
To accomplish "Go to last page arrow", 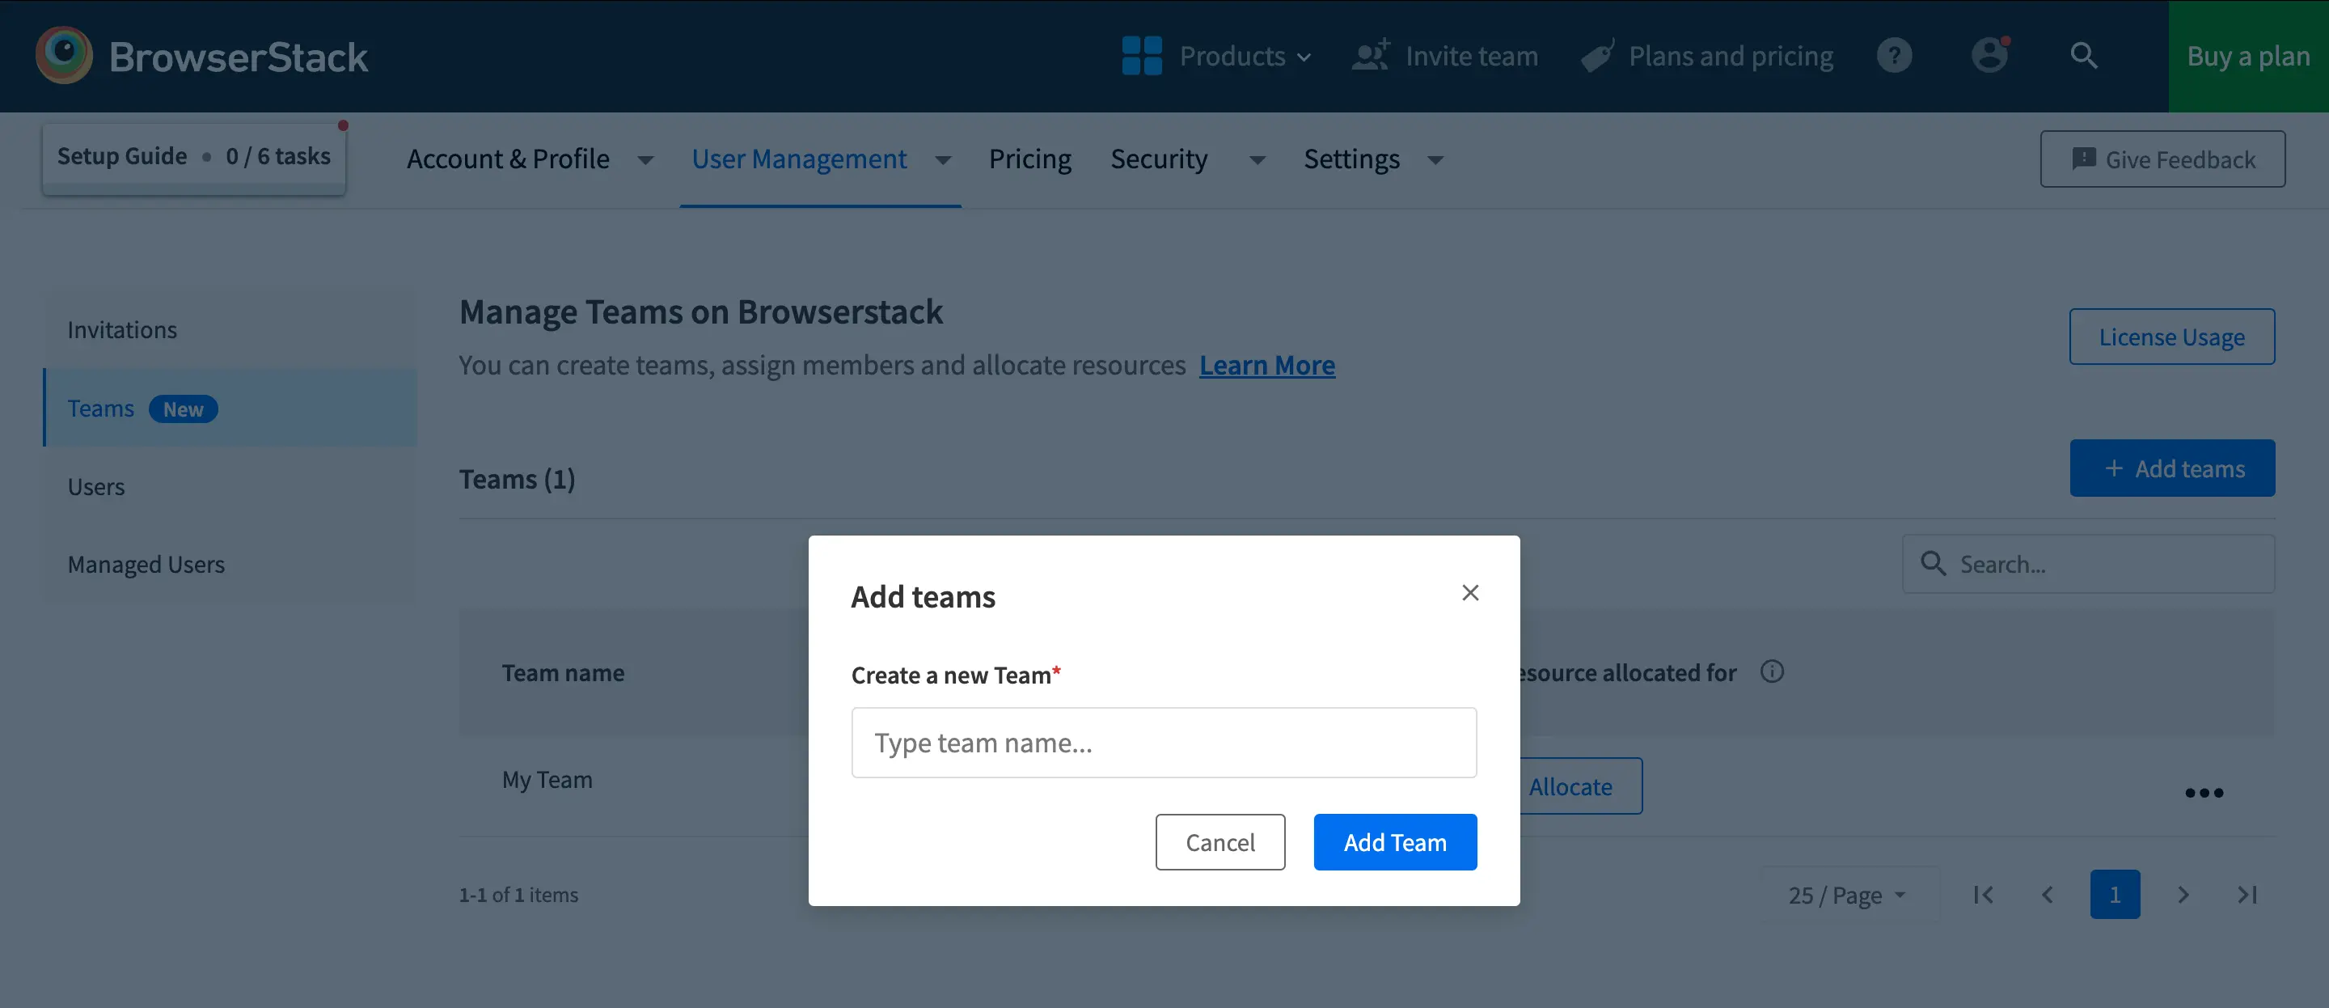I will tap(2247, 895).
